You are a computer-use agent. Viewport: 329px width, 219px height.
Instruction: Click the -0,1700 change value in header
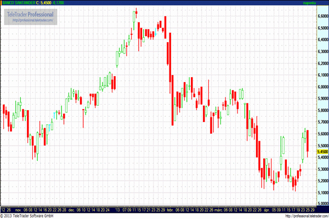58,3
